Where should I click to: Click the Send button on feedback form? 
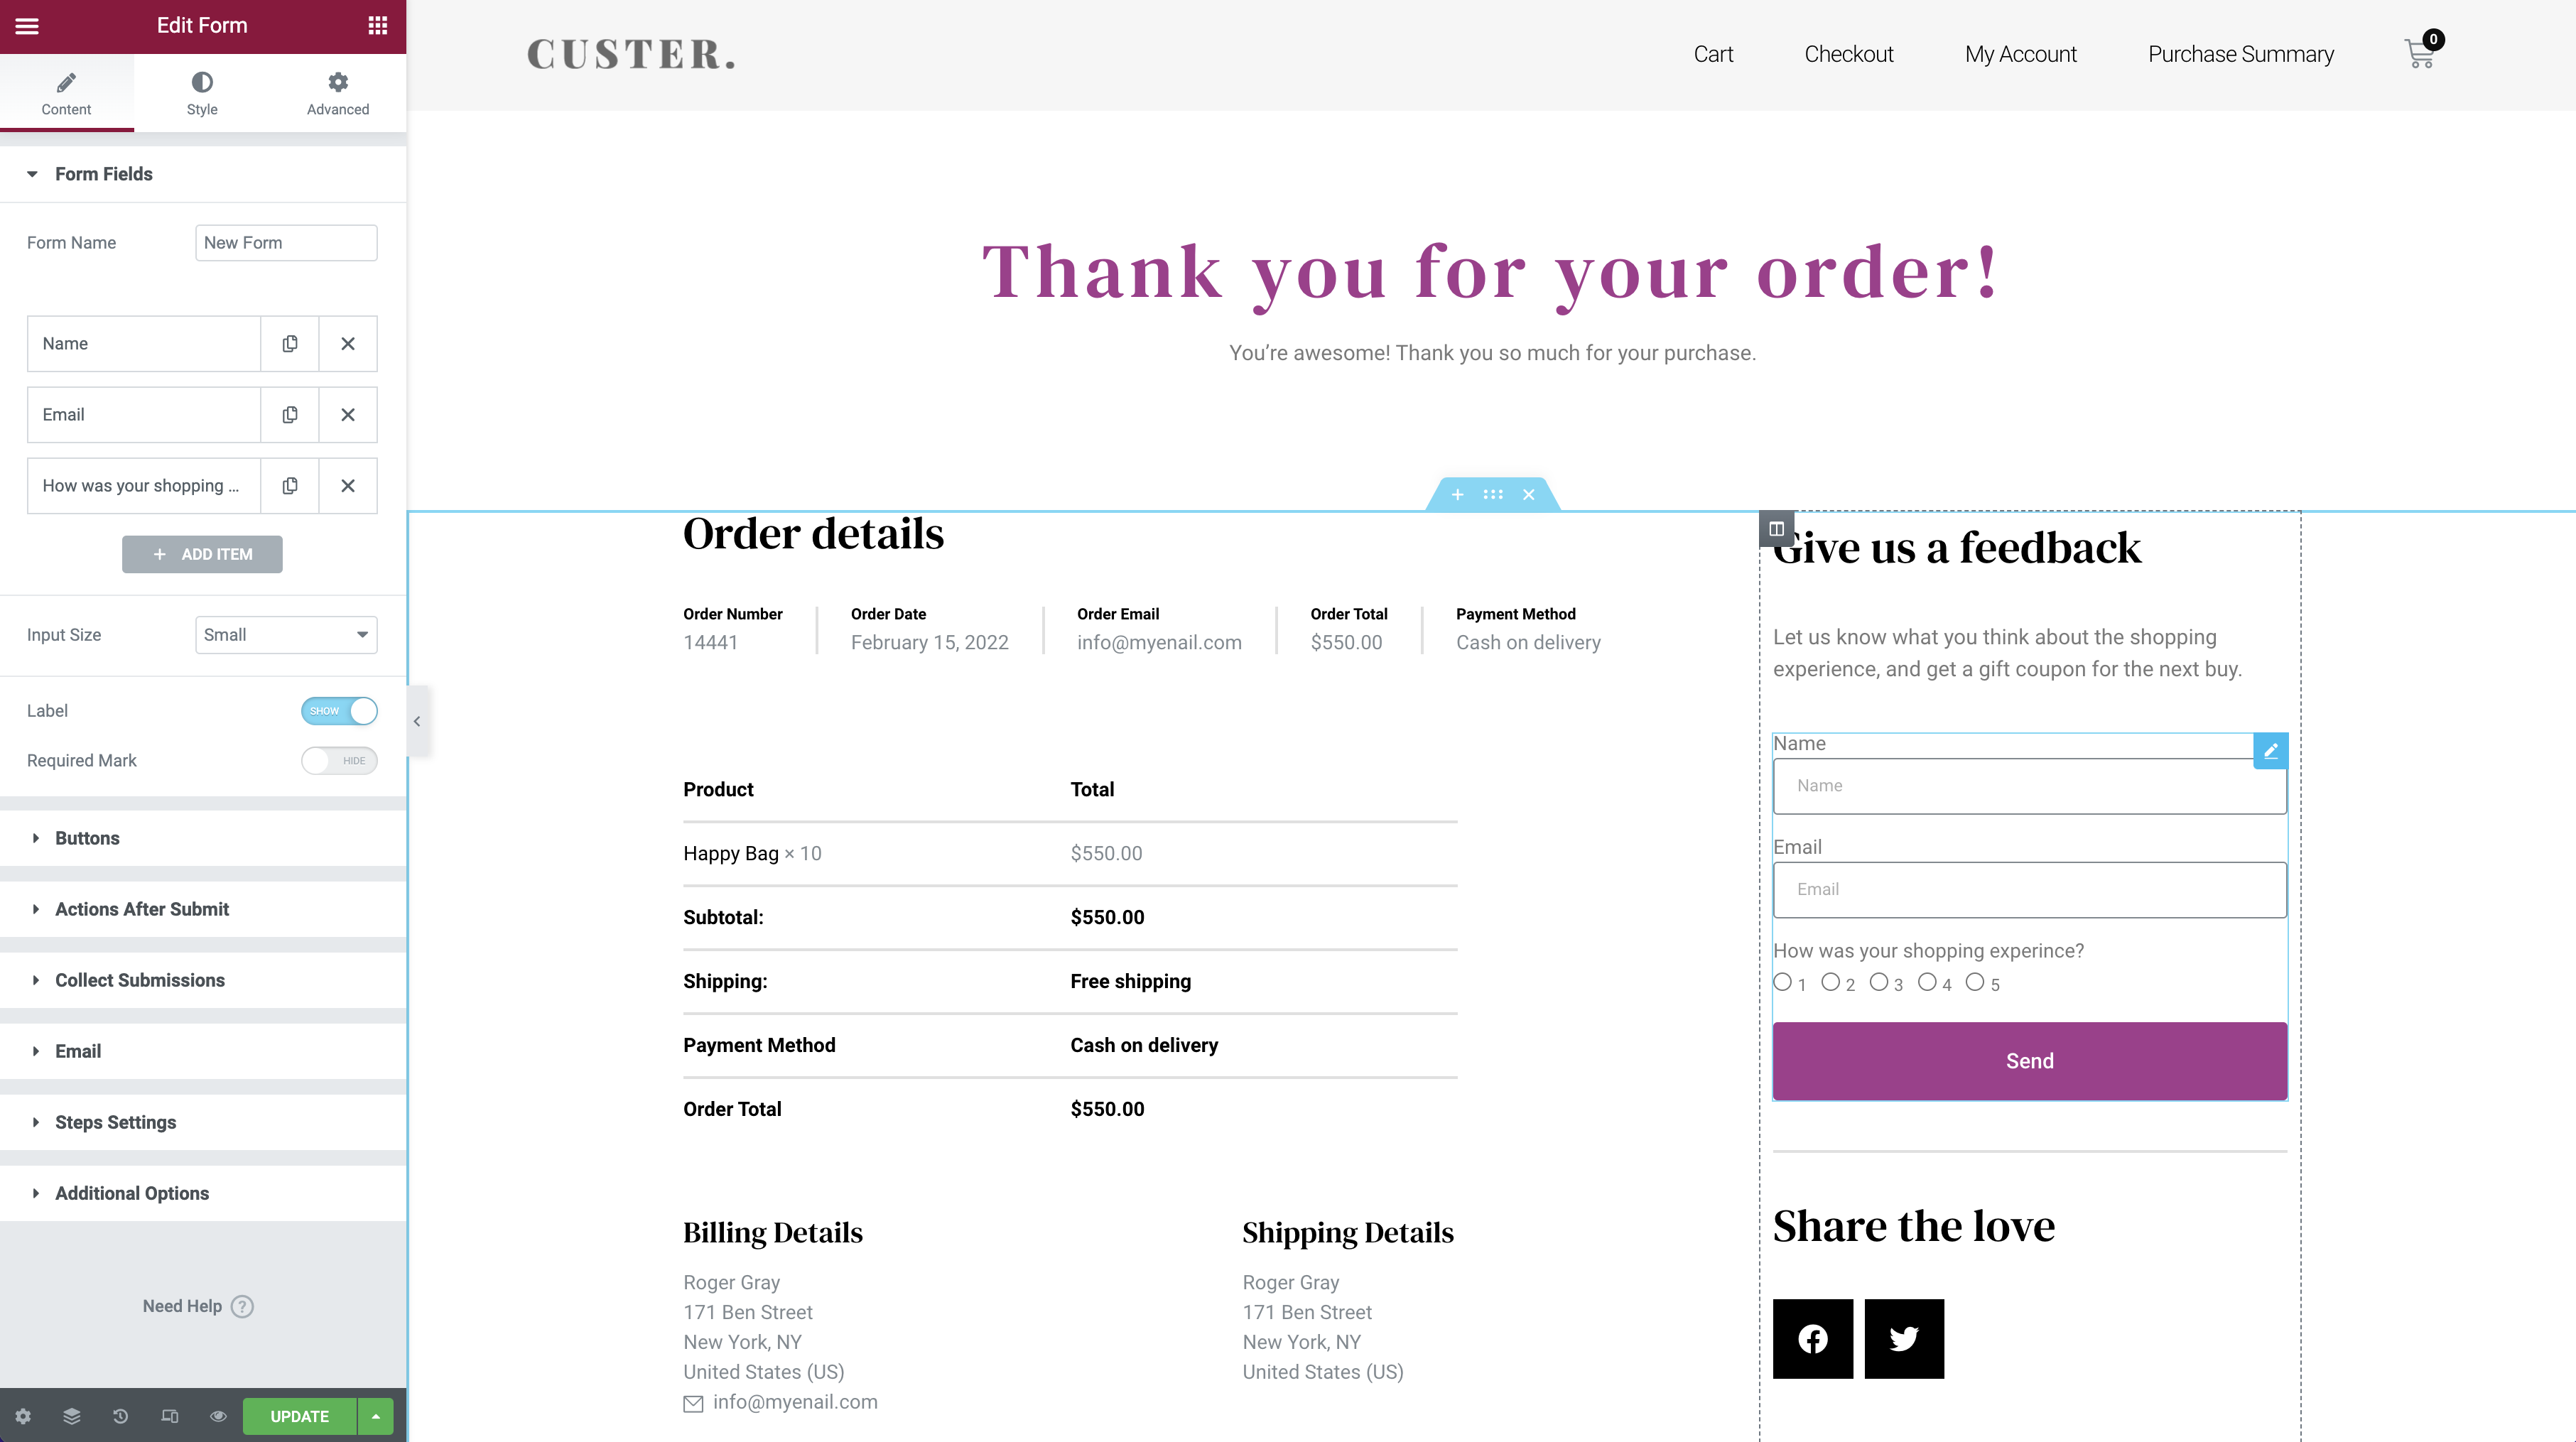(2029, 1060)
